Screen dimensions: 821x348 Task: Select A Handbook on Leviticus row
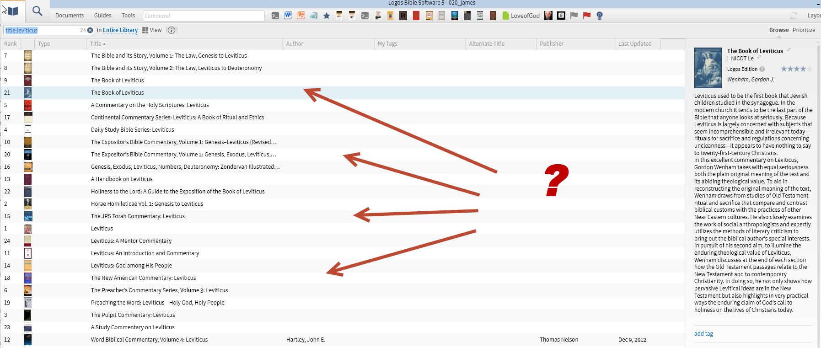coord(342,179)
